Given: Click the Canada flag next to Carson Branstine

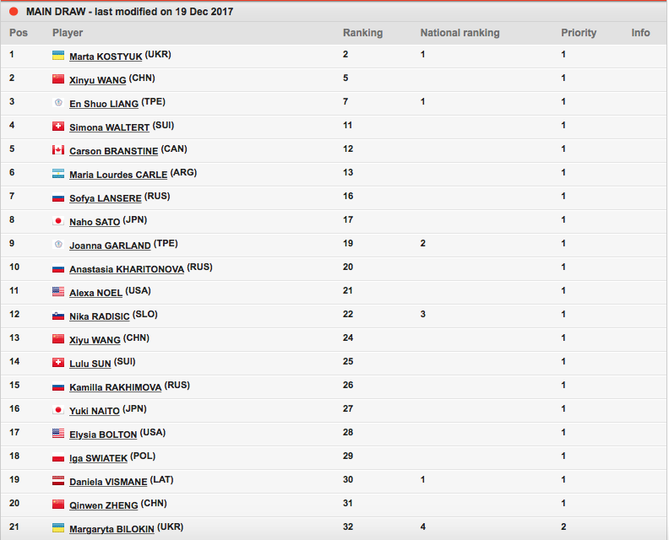Looking at the screenshot, I should [x=58, y=150].
